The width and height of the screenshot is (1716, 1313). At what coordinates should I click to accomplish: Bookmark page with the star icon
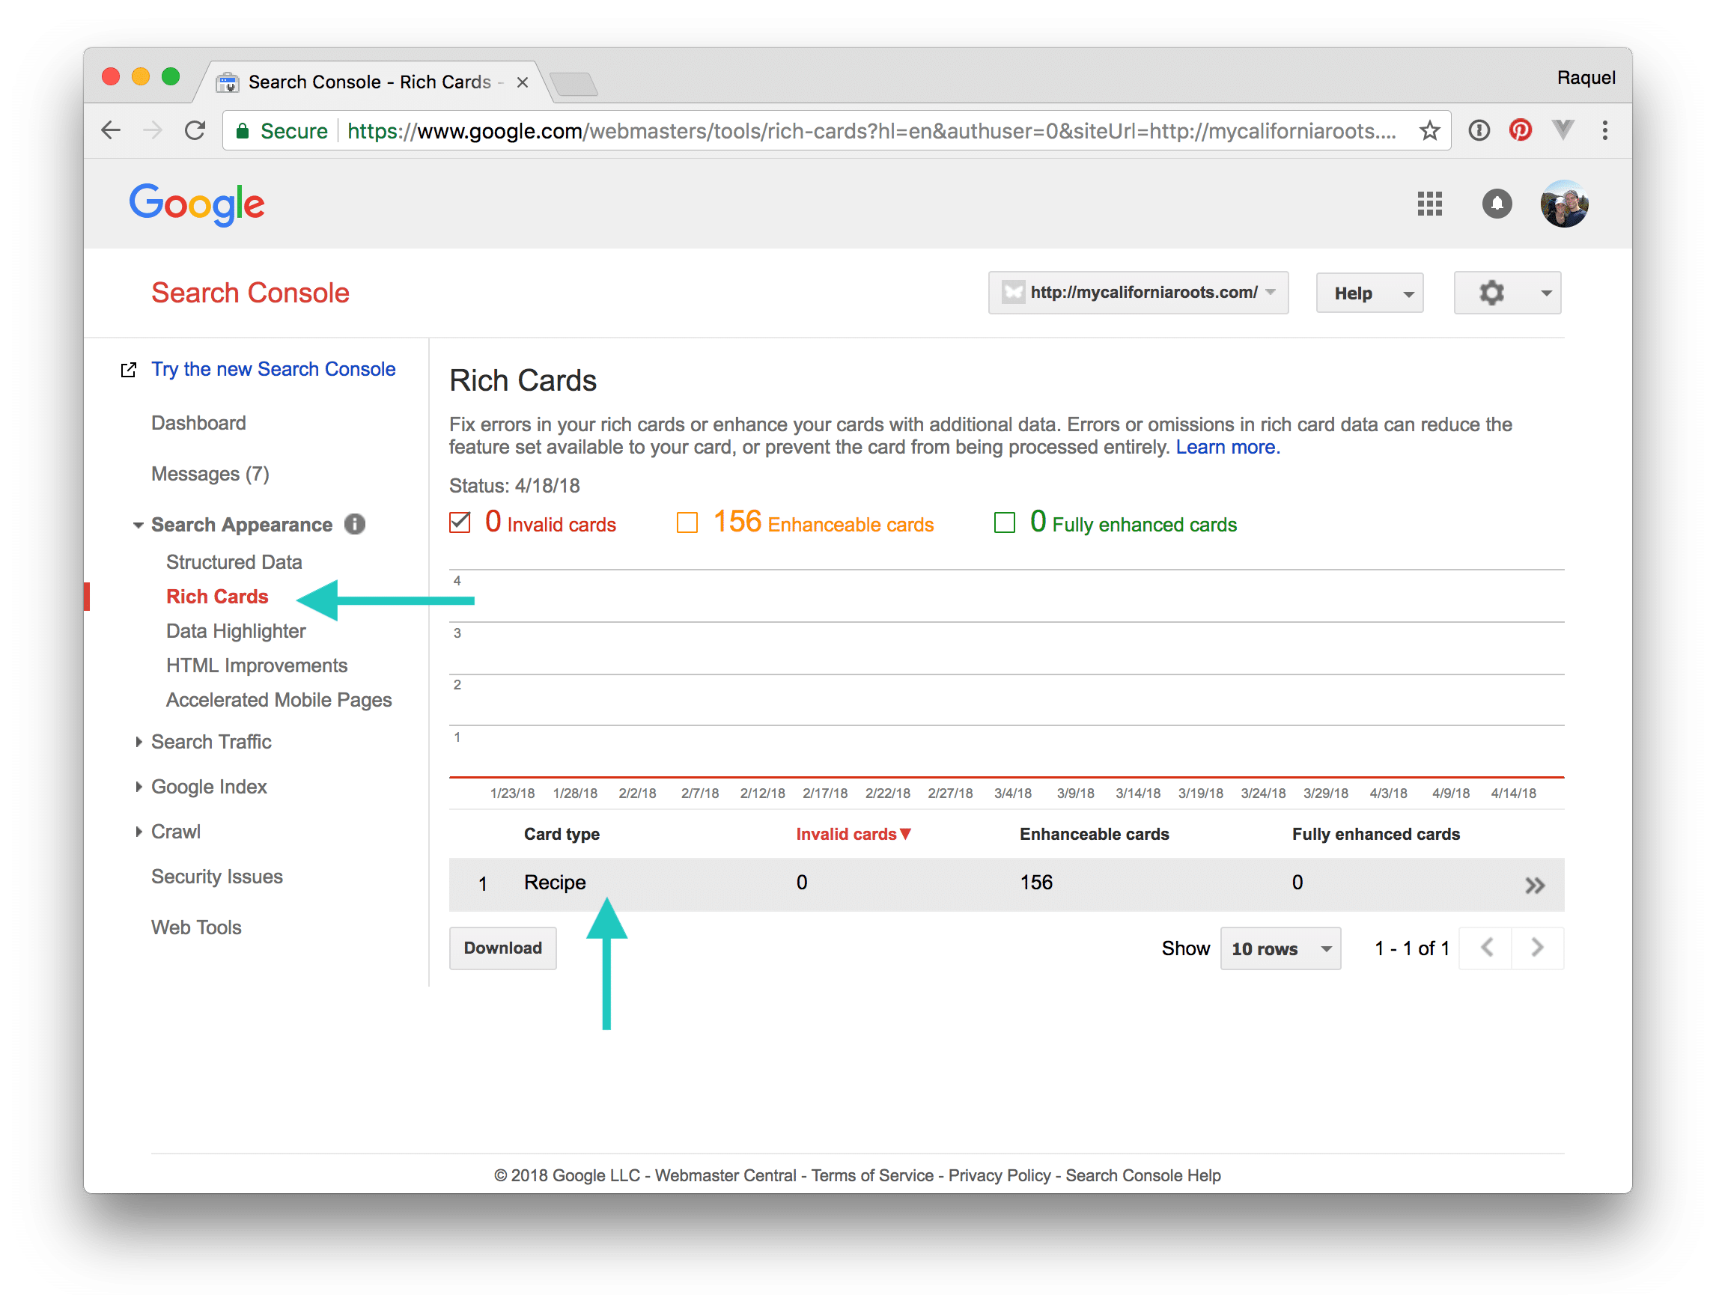point(1429,130)
